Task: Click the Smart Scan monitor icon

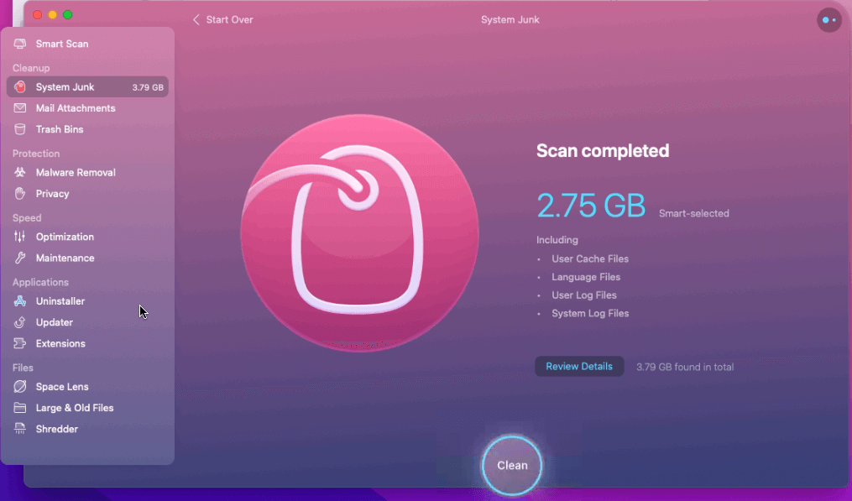Action: 19,44
